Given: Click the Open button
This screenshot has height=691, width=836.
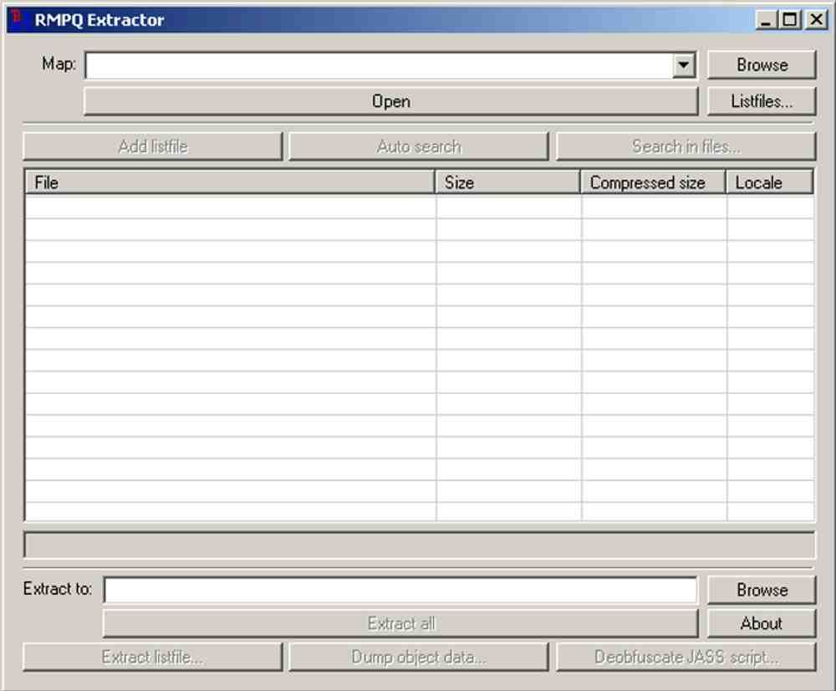Looking at the screenshot, I should [x=390, y=101].
